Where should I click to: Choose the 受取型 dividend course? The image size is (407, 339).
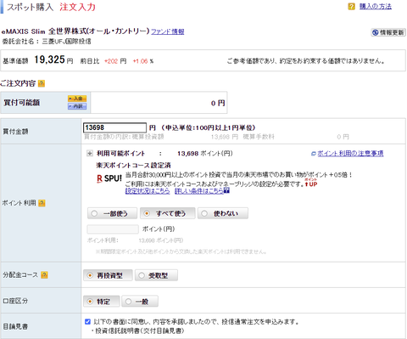pyautogui.click(x=156, y=275)
